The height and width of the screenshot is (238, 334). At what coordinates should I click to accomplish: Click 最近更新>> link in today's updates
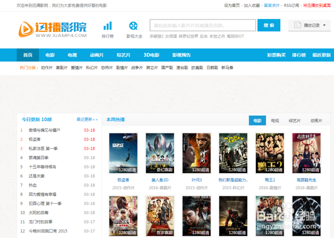(x=87, y=119)
